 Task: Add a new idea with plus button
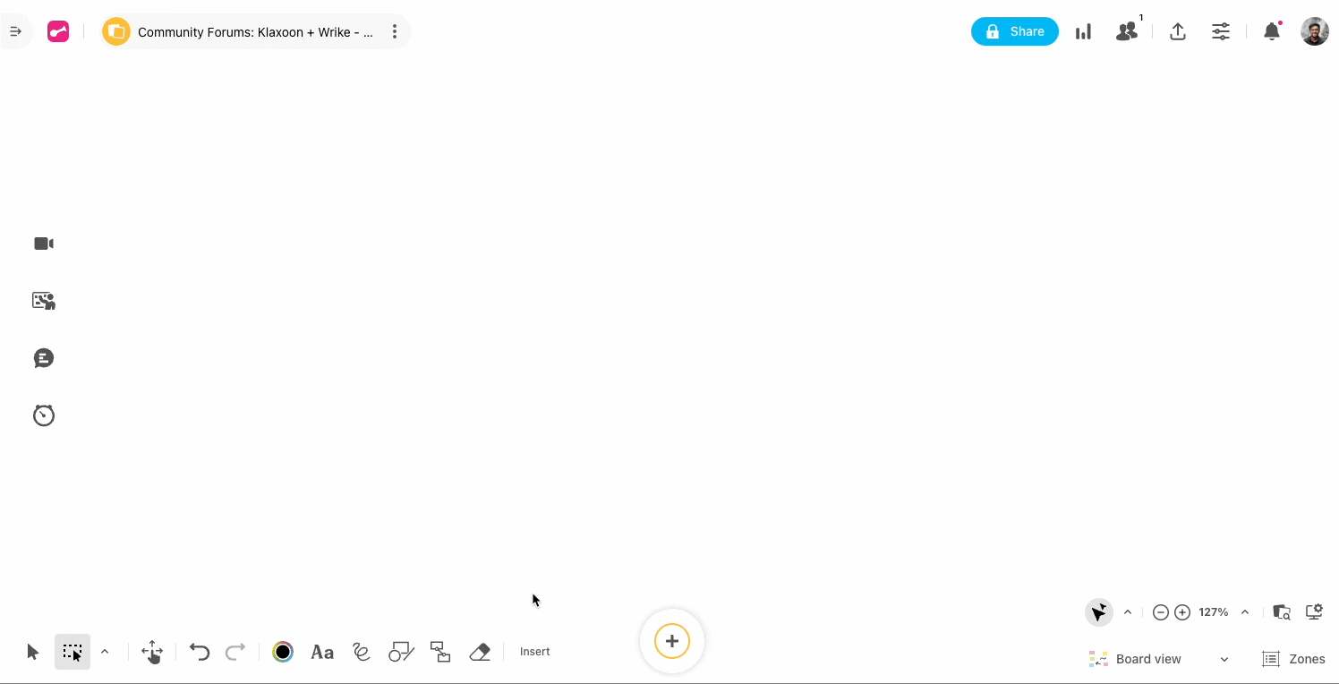(672, 641)
